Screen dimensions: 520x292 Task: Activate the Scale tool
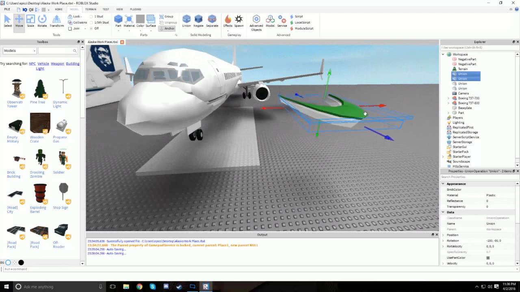coord(30,21)
